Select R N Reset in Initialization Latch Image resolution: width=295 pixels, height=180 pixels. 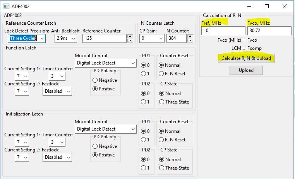(x=172, y=140)
